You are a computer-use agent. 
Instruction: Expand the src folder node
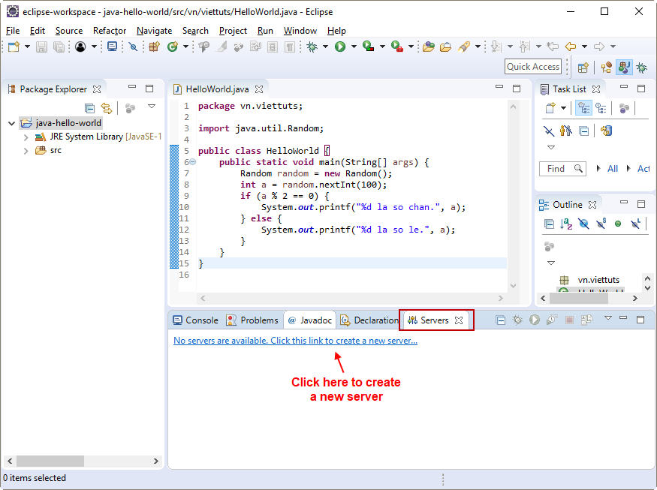tap(26, 151)
